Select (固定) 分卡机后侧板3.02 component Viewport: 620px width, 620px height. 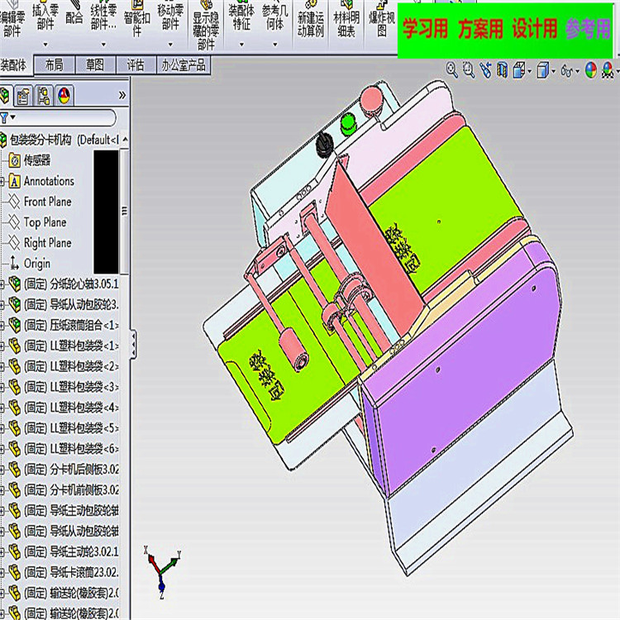coord(64,470)
